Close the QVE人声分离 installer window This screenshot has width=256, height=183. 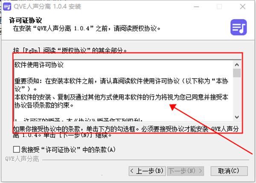pyautogui.click(x=243, y=7)
